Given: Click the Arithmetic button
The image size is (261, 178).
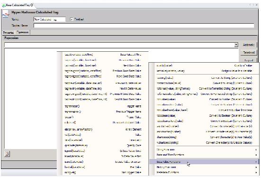Looking at the screenshot, I should [x=249, y=45].
